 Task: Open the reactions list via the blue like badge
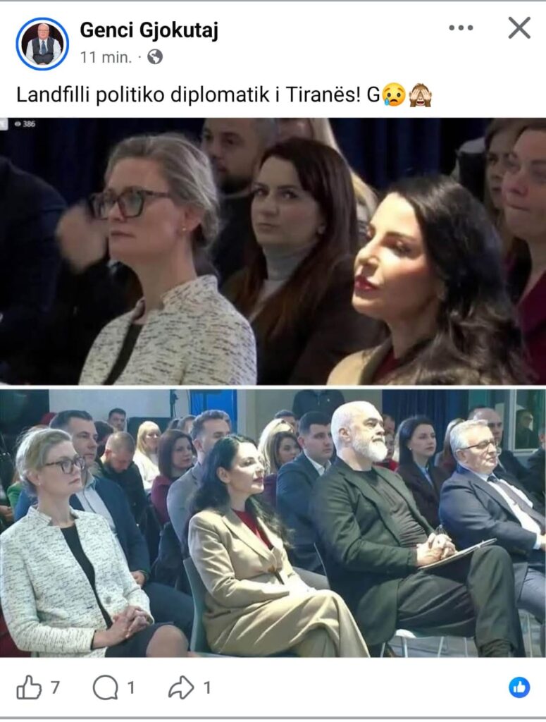click(519, 688)
